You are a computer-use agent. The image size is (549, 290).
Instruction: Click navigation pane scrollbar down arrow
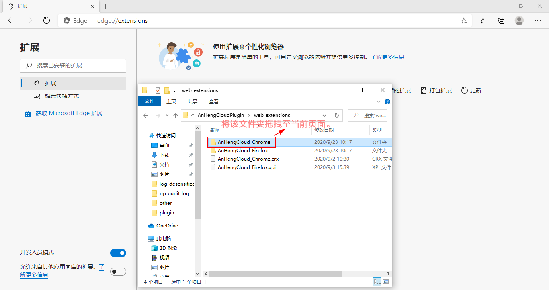197,274
